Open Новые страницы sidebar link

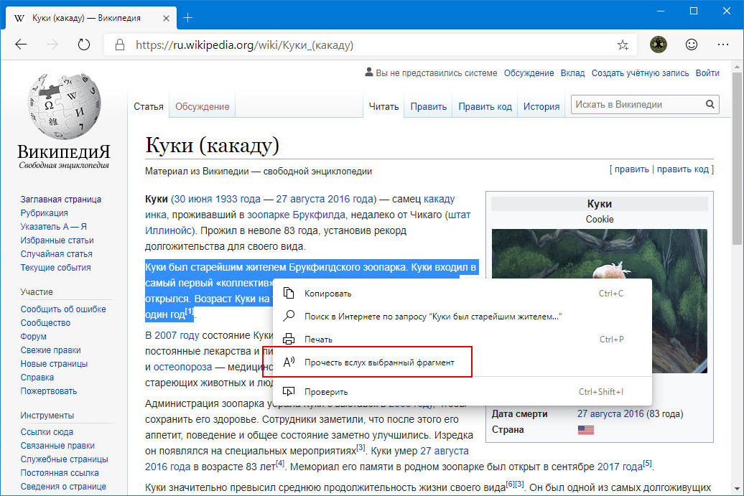54,364
